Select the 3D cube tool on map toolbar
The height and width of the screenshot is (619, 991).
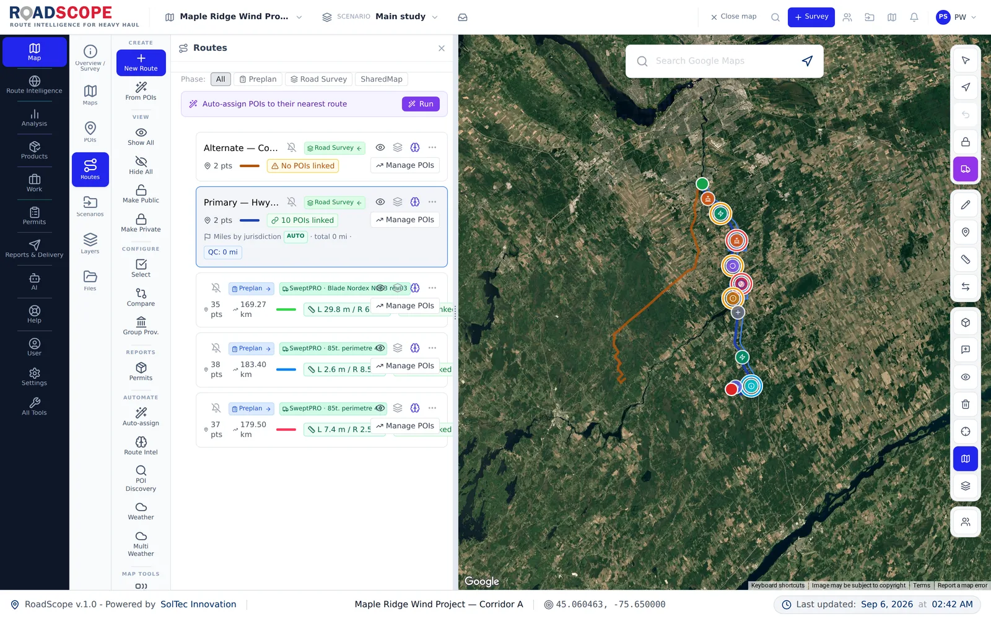tap(965, 322)
